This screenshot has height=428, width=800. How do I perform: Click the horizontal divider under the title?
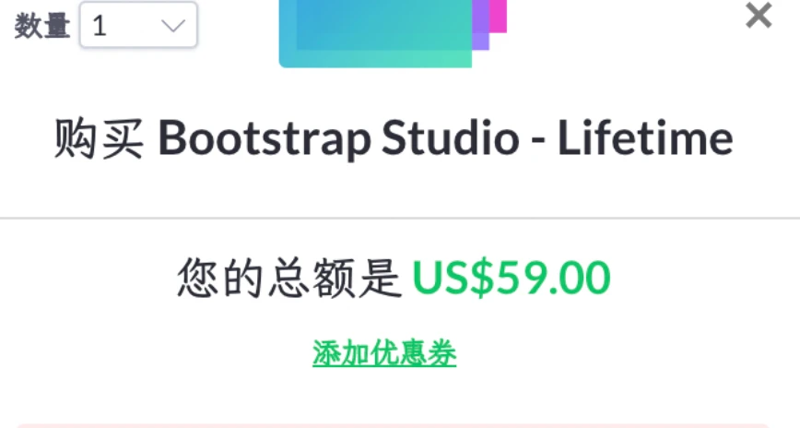pyautogui.click(x=400, y=218)
